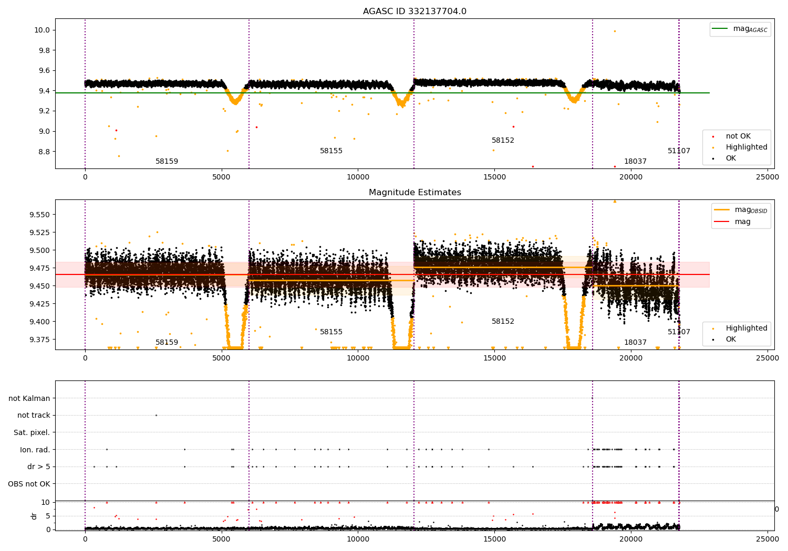Click the 9.500 y-axis tick label
This screenshot has width=788, height=551.
coord(40,250)
